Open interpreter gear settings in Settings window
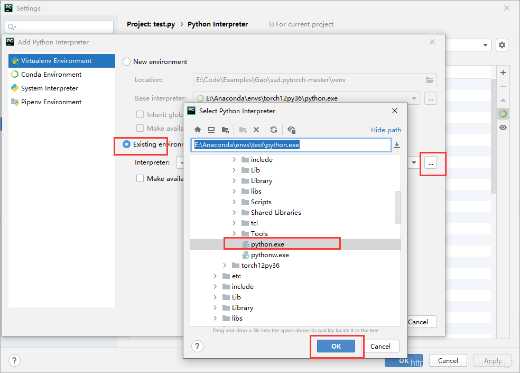This screenshot has width=520, height=373. point(502,45)
